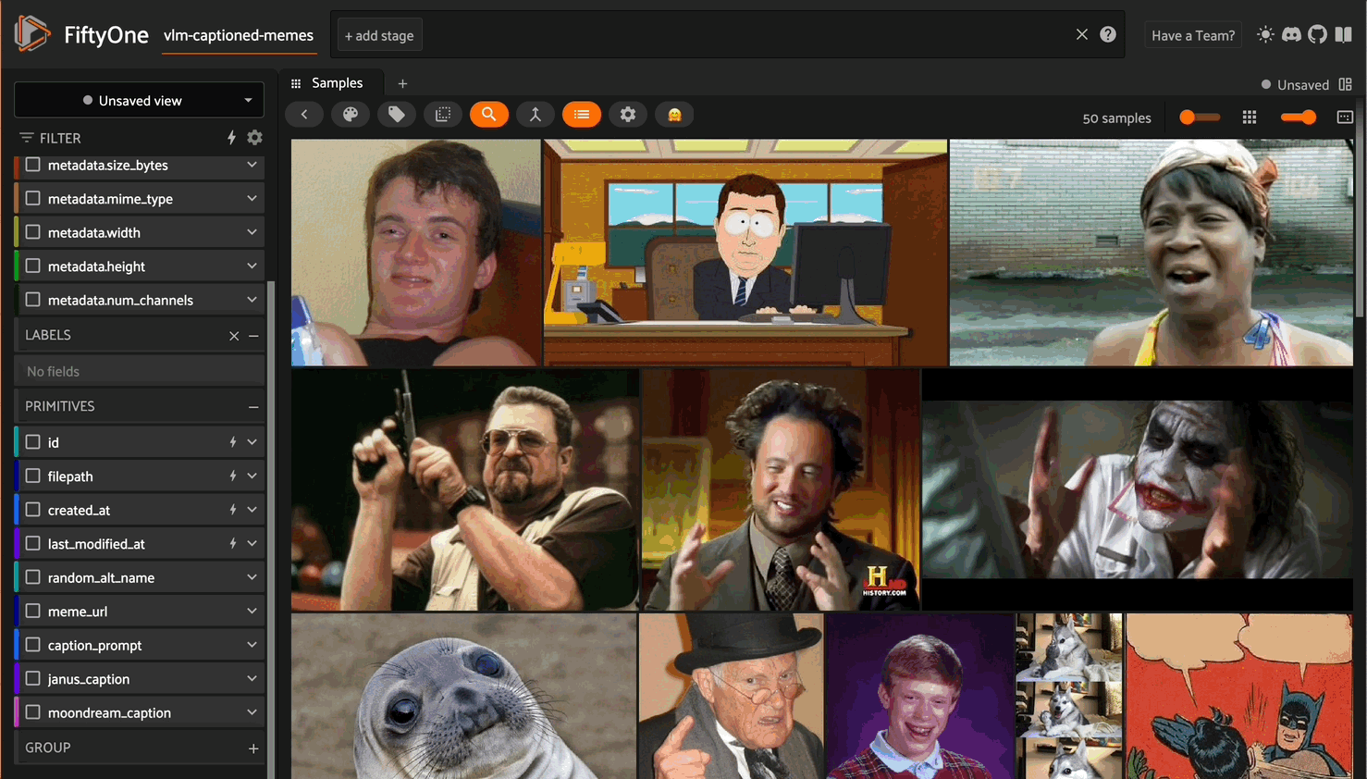Image resolution: width=1367 pixels, height=779 pixels.
Task: Select the vlm-captioned-memes dataset name
Action: click(x=239, y=35)
